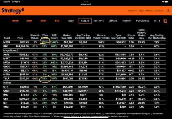Open the BTC tab
The image size is (172, 119).
pos(57,21)
